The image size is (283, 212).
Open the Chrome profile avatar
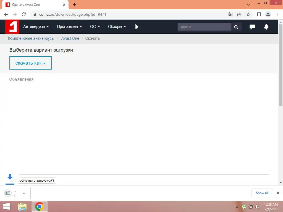[x=268, y=14]
